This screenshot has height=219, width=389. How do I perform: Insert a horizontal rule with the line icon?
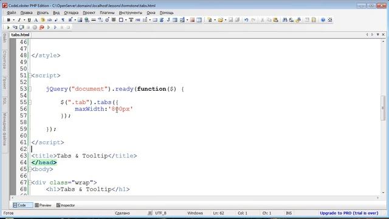click(94, 20)
